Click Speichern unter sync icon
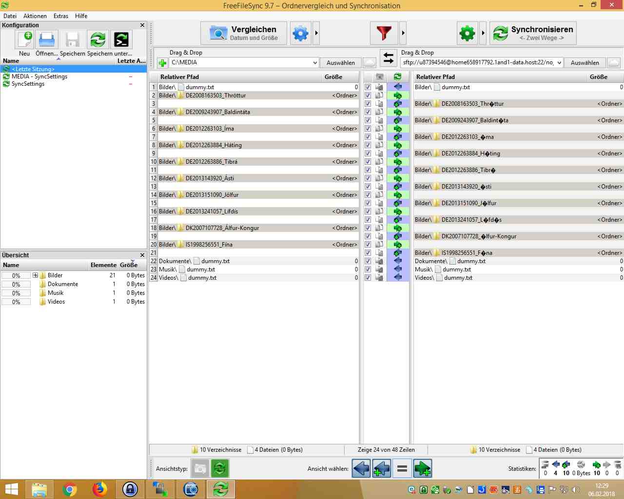 (98, 39)
